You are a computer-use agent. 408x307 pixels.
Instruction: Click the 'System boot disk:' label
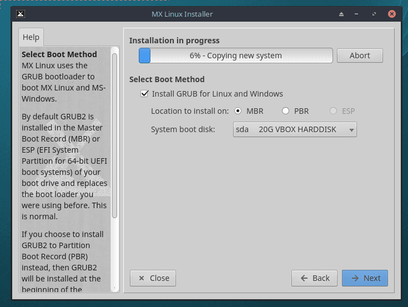(183, 129)
